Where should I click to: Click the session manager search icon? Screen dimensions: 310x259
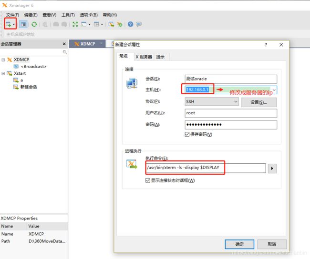[65, 52]
